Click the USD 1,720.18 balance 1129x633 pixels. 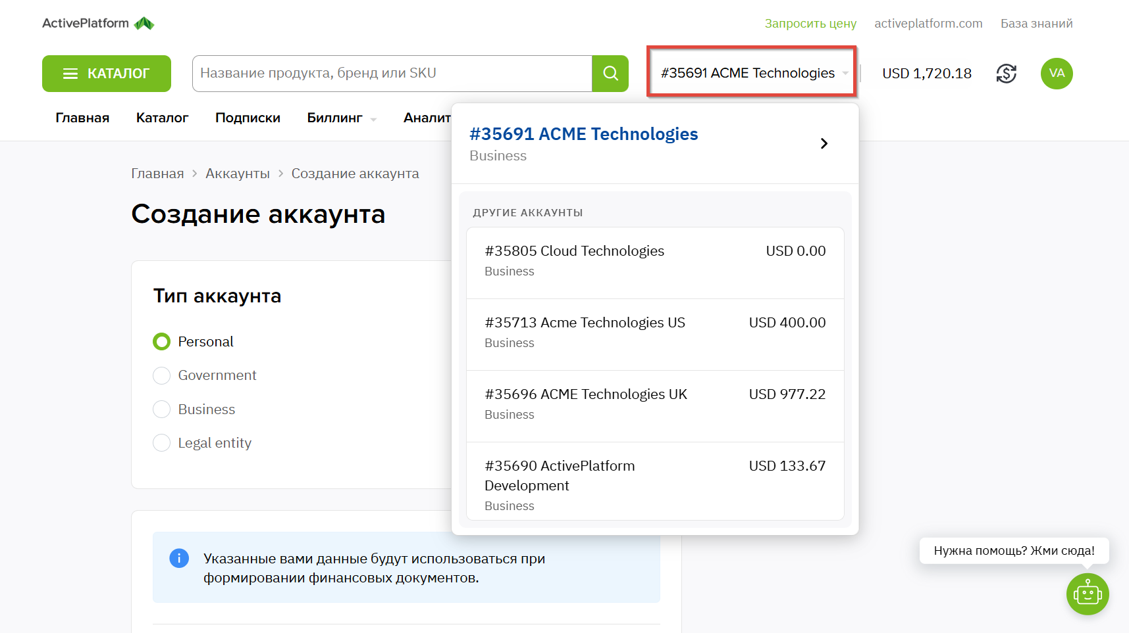tap(927, 74)
